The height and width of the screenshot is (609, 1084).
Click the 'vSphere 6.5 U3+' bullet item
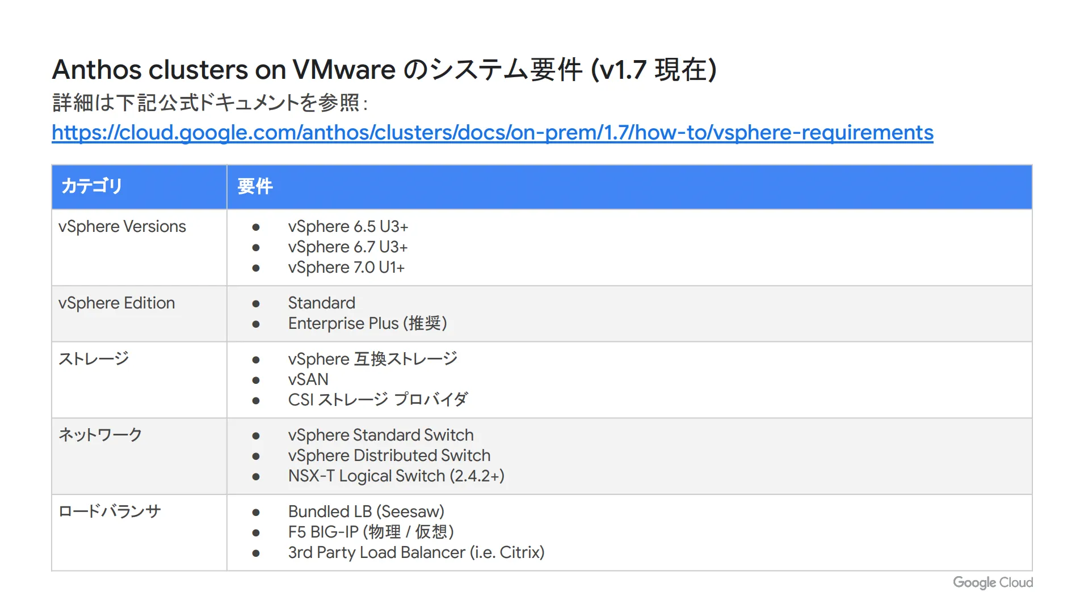pyautogui.click(x=348, y=227)
